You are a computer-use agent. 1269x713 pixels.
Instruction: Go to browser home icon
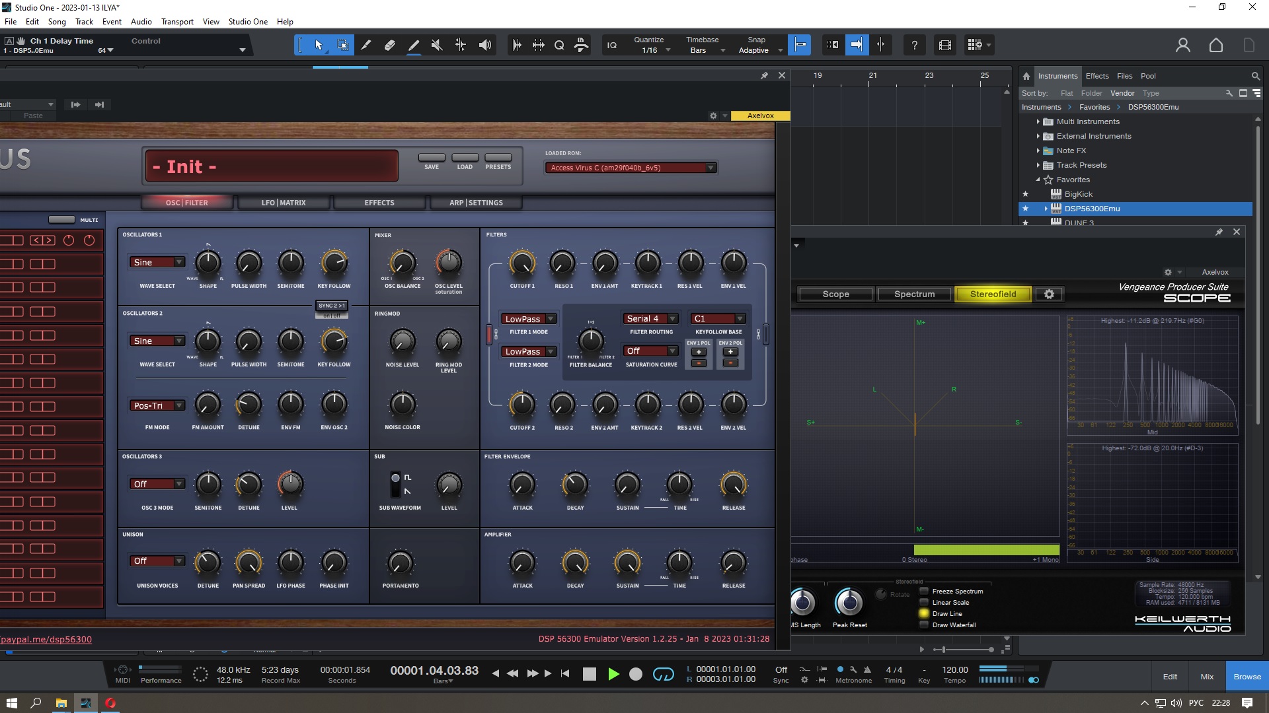click(x=1026, y=76)
